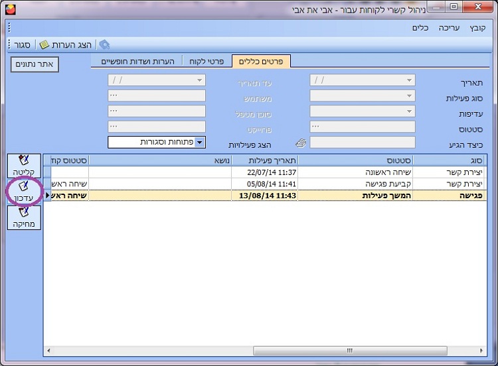Image resolution: width=498 pixels, height=366 pixels.
Task: Switch to the פרטים כללים tab
Action: pyautogui.click(x=261, y=61)
